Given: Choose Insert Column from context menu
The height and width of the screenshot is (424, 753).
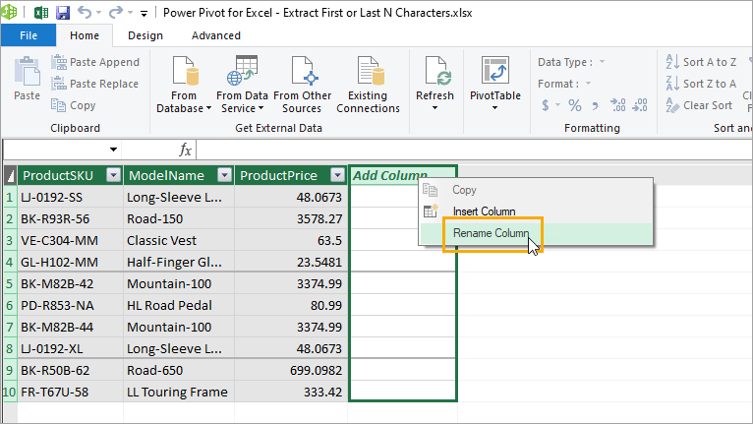Looking at the screenshot, I should tap(536, 212).
